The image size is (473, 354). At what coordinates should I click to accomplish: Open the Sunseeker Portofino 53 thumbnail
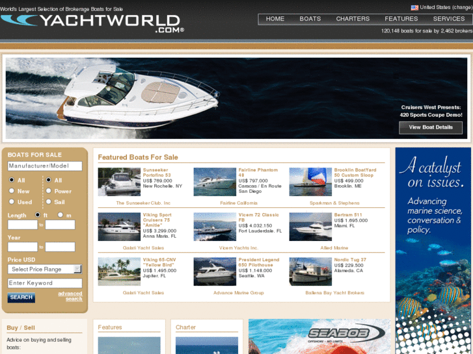coord(119,182)
